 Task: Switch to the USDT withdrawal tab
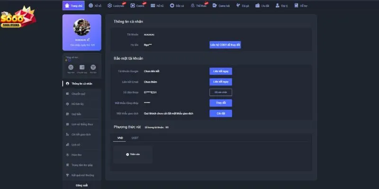[x=135, y=137]
